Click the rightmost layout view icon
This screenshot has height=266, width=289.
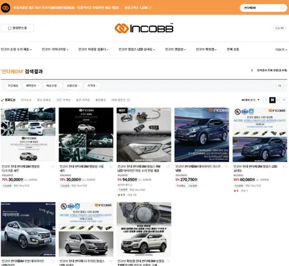[x=284, y=100]
